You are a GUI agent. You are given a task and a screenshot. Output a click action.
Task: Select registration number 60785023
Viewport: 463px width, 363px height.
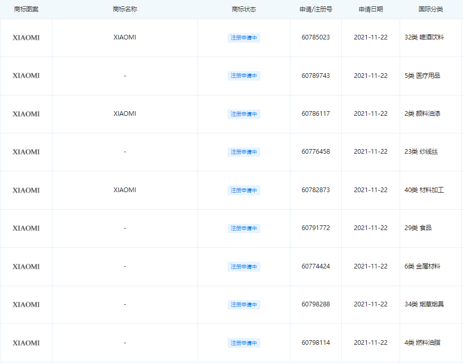[315, 37]
